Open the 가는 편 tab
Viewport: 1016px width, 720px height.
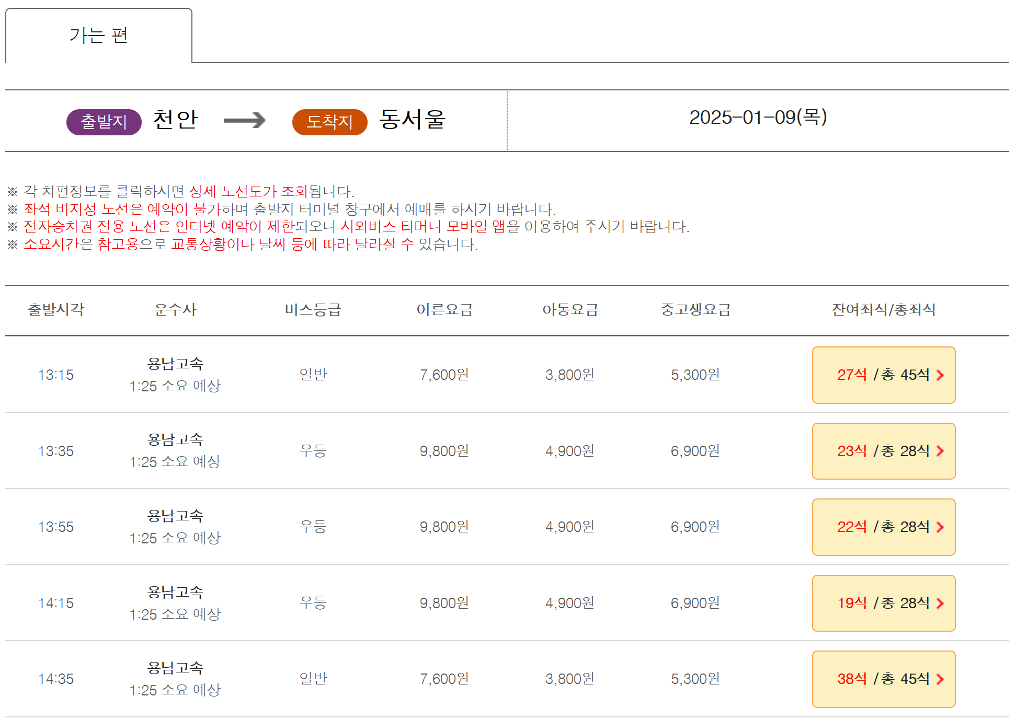pyautogui.click(x=99, y=36)
